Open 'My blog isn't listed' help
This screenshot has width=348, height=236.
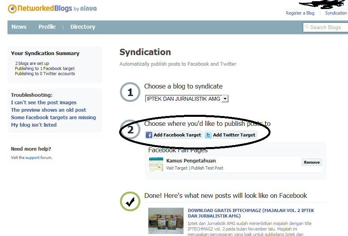(34, 125)
